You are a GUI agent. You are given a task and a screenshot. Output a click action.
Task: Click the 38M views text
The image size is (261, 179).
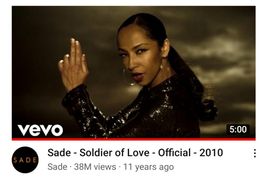click(x=95, y=167)
